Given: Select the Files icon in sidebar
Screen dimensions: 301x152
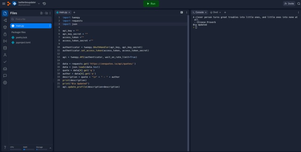Looking at the screenshot, I should coord(5,13).
